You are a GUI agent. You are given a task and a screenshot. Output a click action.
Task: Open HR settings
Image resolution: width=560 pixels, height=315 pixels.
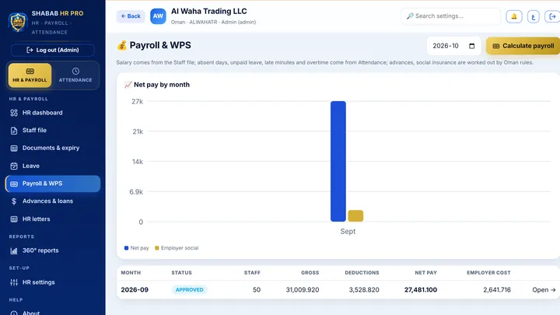click(53, 282)
